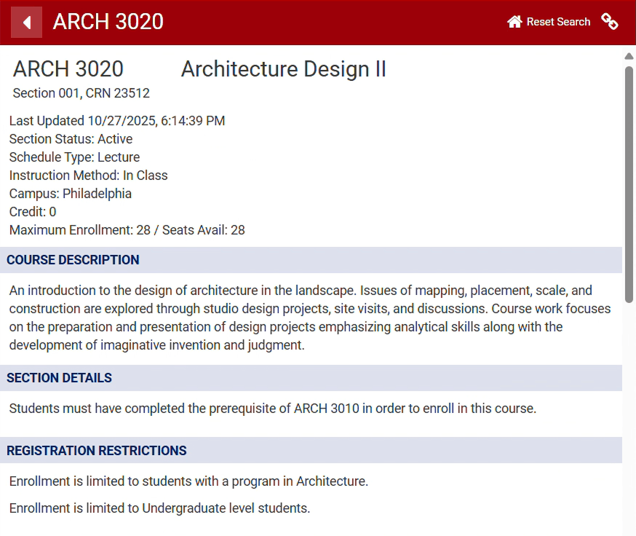Click the Section Status: Active line
The height and width of the screenshot is (536, 636).
[x=71, y=139]
